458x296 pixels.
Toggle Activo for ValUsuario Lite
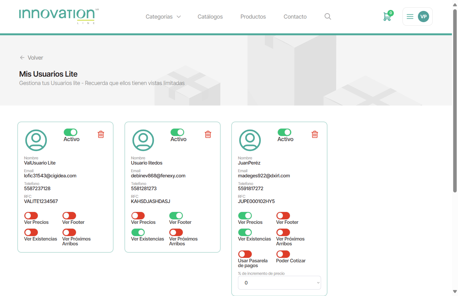(x=71, y=132)
